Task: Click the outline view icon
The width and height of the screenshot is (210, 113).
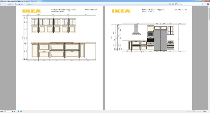Action: click(170, 4)
